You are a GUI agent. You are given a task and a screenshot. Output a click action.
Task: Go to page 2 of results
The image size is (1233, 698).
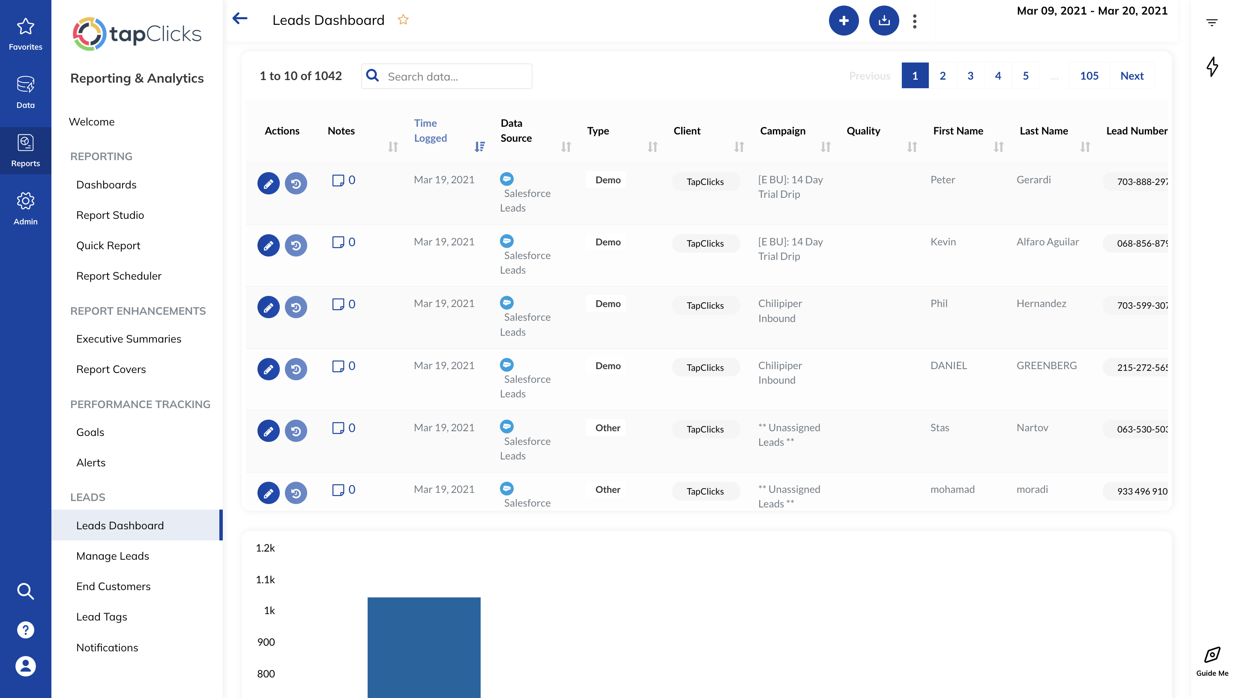pyautogui.click(x=943, y=75)
